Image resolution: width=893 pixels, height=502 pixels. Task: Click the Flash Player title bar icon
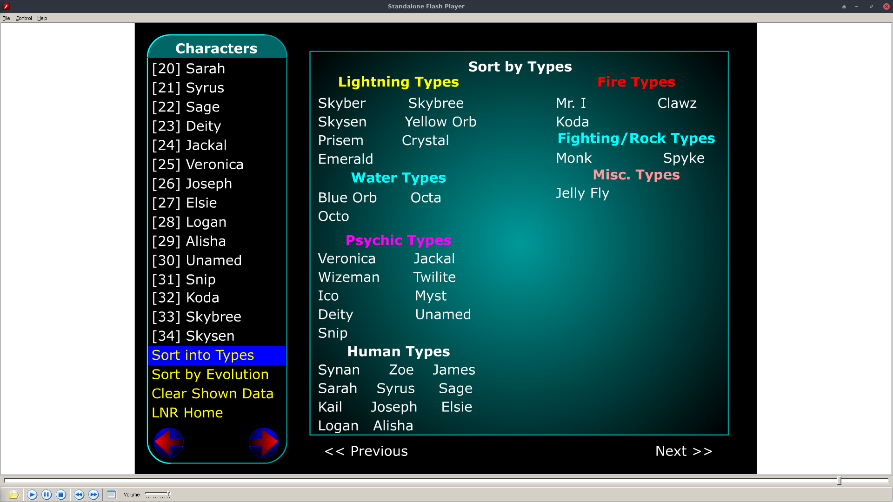(6, 6)
